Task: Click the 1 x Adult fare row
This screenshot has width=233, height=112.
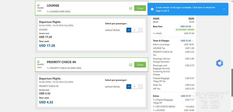Action: tap(173, 33)
